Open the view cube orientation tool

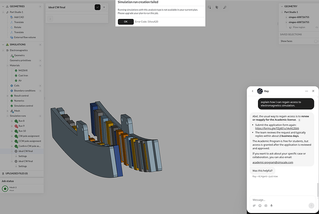(217, 7)
